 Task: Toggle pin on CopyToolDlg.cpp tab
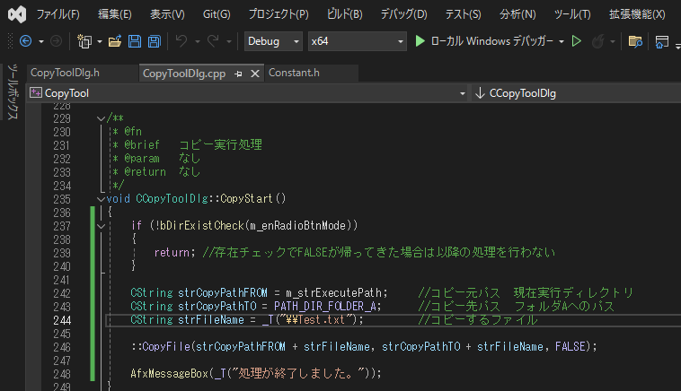coord(239,73)
